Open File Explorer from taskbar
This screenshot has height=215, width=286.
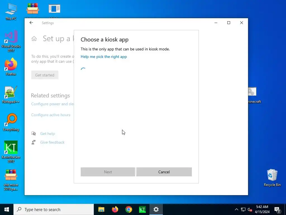click(101, 209)
